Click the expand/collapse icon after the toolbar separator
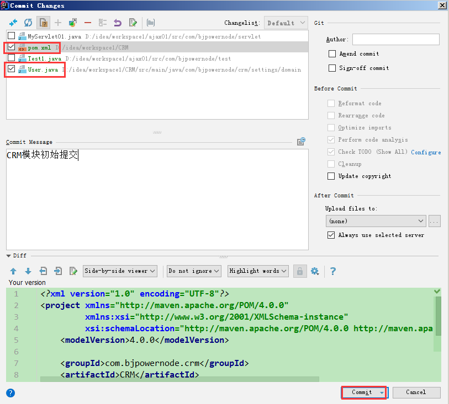This screenshot has height=404, width=449. (x=151, y=23)
